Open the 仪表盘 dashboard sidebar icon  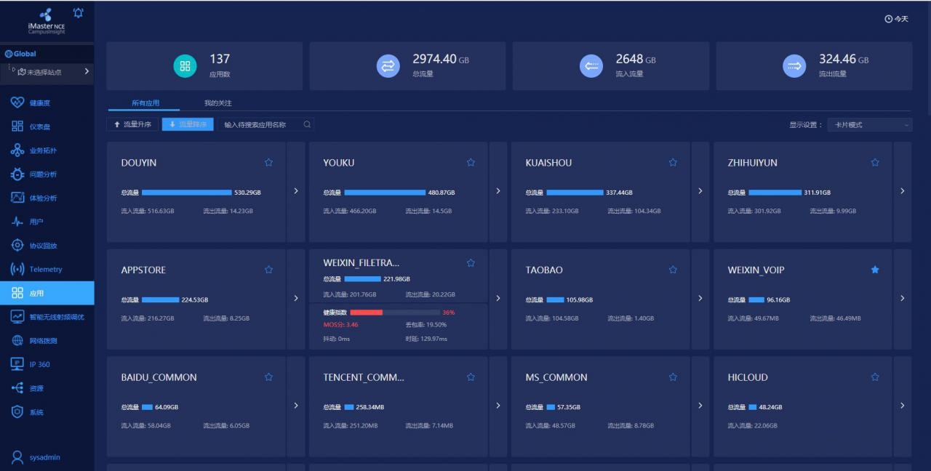pyautogui.click(x=17, y=126)
